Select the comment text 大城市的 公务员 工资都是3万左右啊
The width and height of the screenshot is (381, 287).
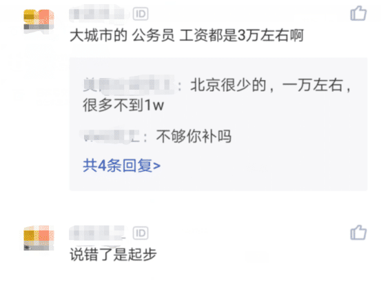point(187,35)
